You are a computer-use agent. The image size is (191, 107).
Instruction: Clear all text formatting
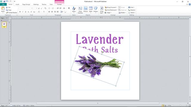(45, 8)
